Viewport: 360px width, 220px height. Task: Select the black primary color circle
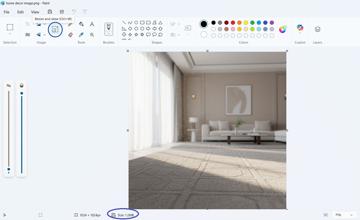(204, 24)
